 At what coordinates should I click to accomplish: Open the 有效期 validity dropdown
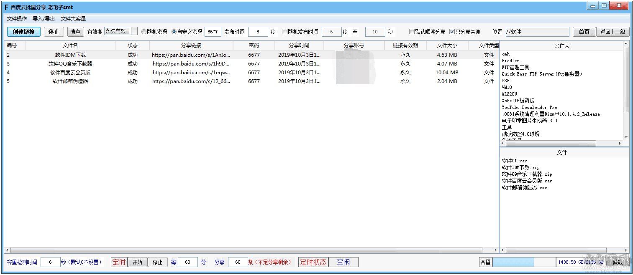point(134,31)
